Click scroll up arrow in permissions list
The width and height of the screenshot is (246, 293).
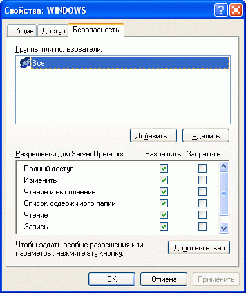coord(224,166)
